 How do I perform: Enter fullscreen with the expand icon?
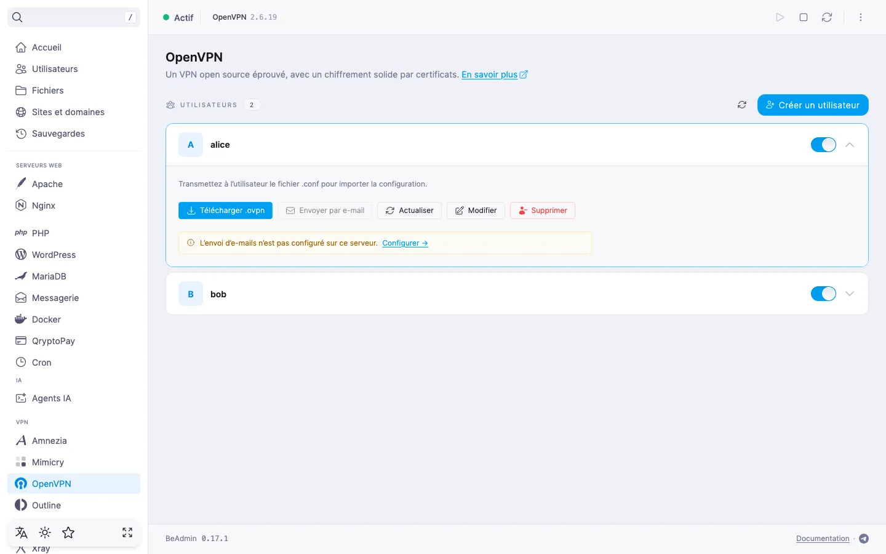coord(127,532)
